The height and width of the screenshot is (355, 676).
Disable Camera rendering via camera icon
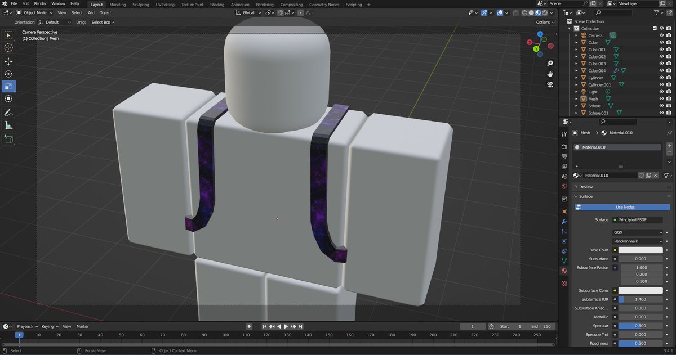coord(668,35)
